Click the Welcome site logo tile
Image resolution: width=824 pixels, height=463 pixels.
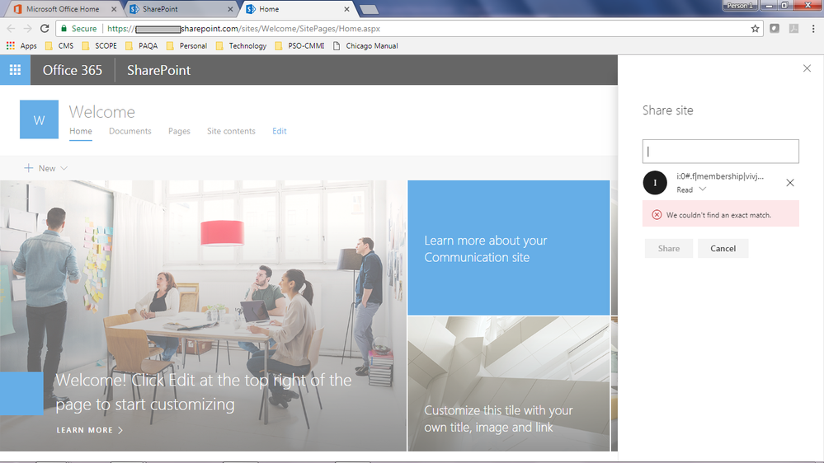point(39,119)
